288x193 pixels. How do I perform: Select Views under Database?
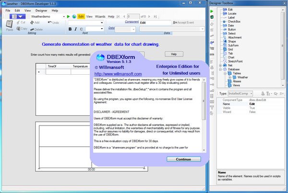tap(236, 85)
